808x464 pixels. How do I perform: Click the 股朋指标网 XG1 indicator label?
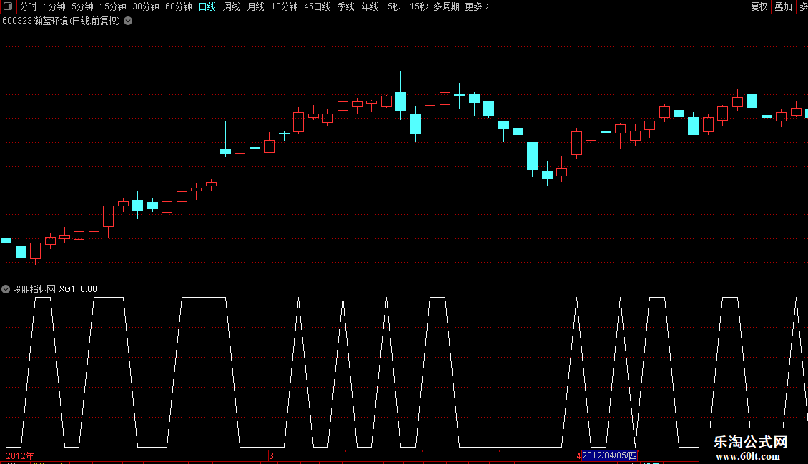coord(54,289)
